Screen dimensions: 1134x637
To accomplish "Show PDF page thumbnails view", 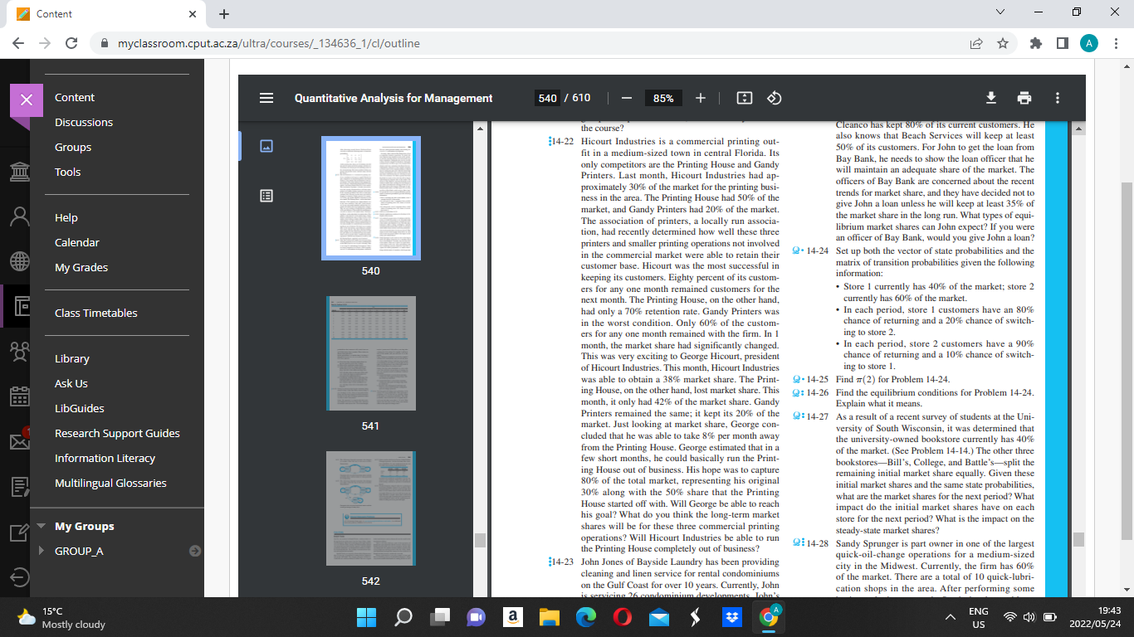I will 266,146.
